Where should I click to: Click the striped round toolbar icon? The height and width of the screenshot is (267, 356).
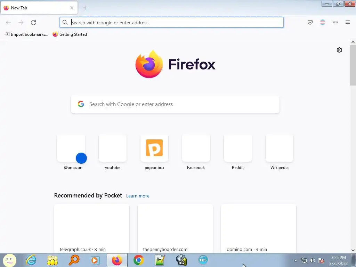(x=322, y=22)
